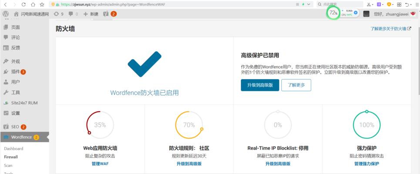Click the browser search box
This screenshot has width=420, height=174.
339,4
